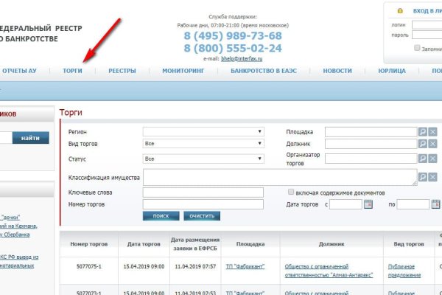Open calendar for Дата торгов start date

369,204
